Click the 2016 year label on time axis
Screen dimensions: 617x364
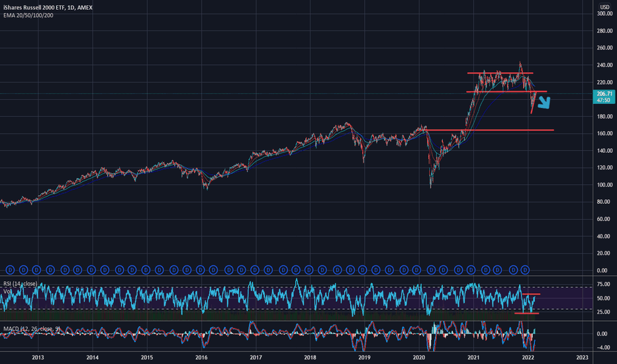[201, 357]
